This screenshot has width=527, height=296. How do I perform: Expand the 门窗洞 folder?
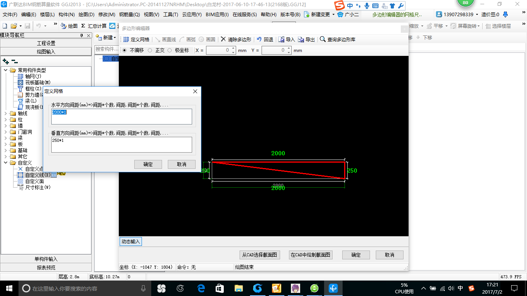click(x=6, y=132)
